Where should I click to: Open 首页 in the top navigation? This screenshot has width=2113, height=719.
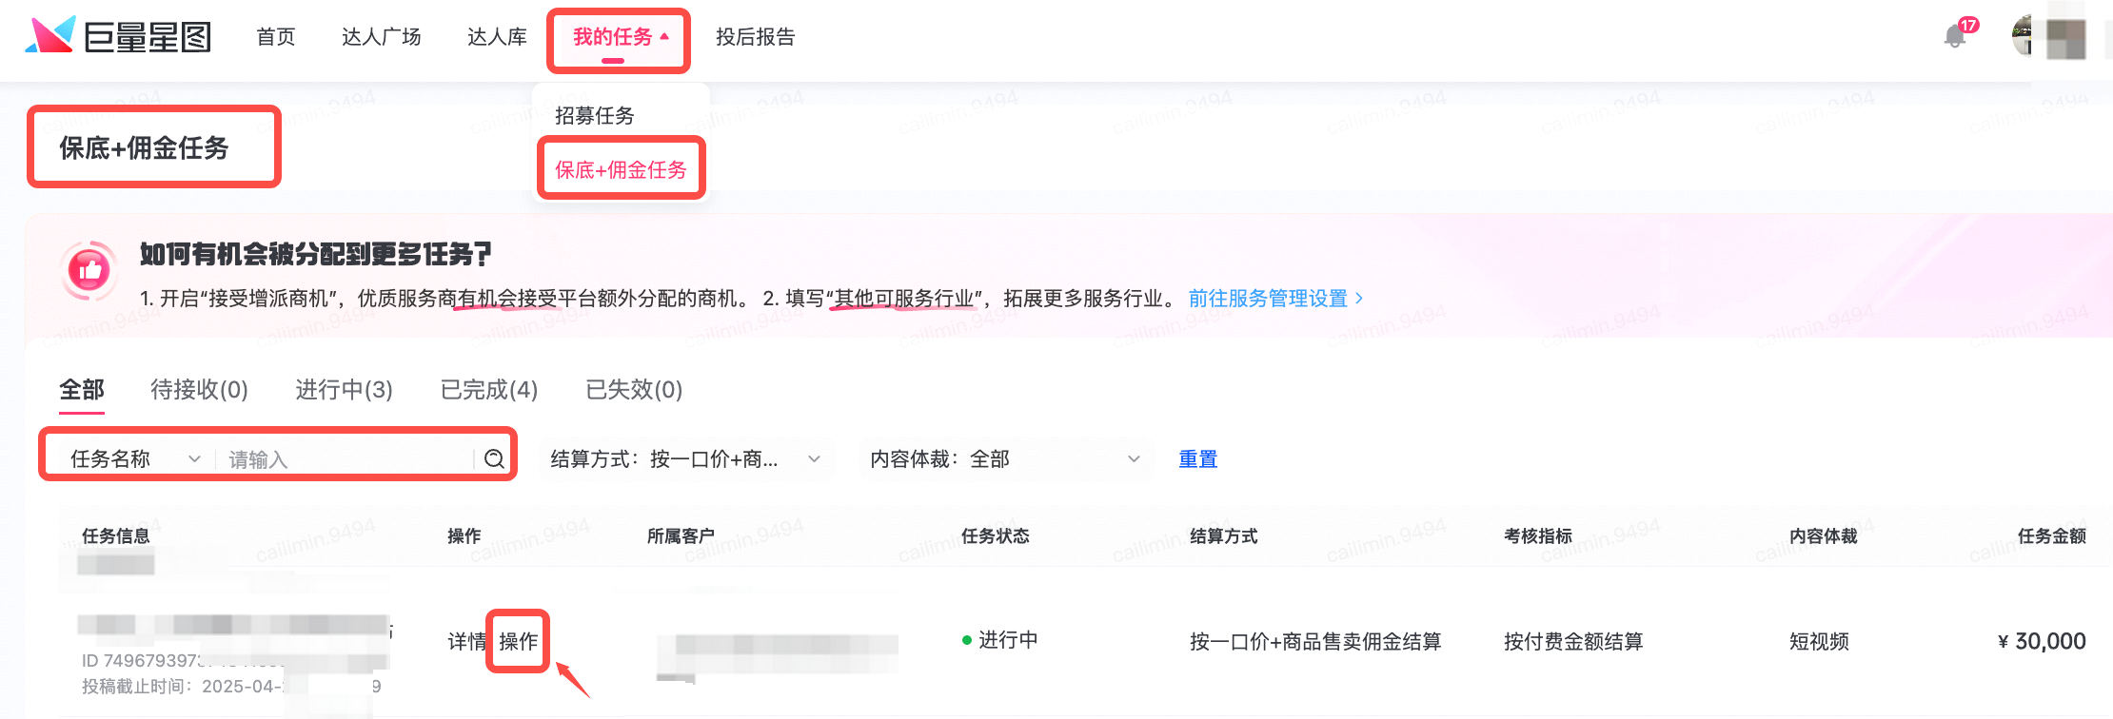pyautogui.click(x=276, y=37)
